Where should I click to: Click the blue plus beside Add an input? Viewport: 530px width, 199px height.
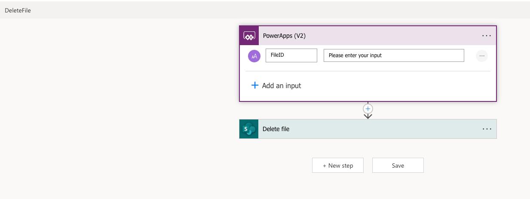click(255, 86)
